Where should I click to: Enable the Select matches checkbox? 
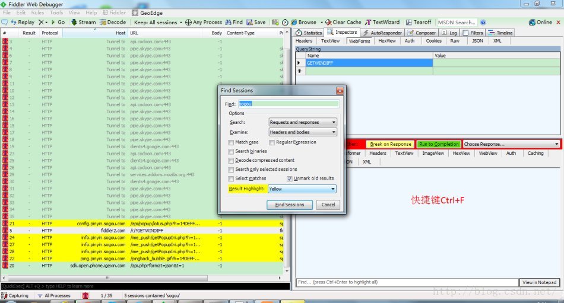click(231, 178)
